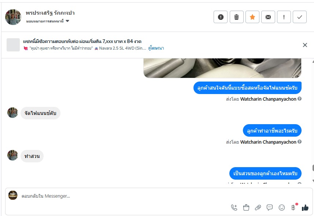This screenshot has height=216, width=314.
Task: Open saved replies speech bubble icon
Action: [270, 208]
